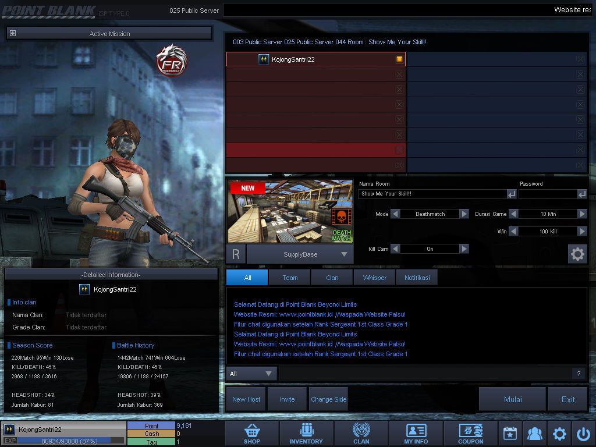Switch to Whisper chat tab

(x=374, y=278)
